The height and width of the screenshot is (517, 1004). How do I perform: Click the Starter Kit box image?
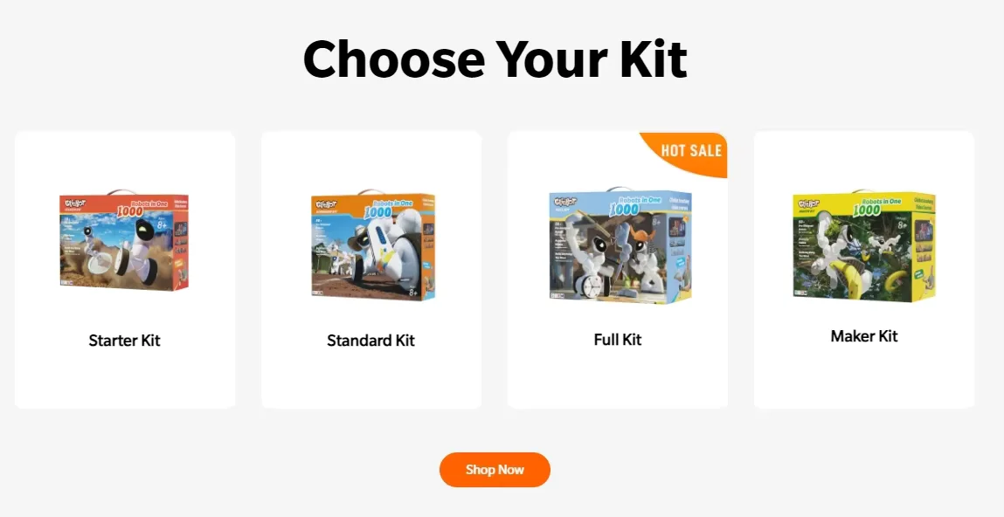coord(124,240)
